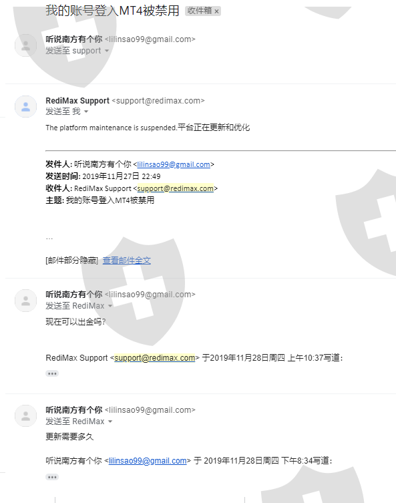Viewport: 396px width, 503px height.
Task: Open 查看邮件全文 link
Action: coord(127,260)
